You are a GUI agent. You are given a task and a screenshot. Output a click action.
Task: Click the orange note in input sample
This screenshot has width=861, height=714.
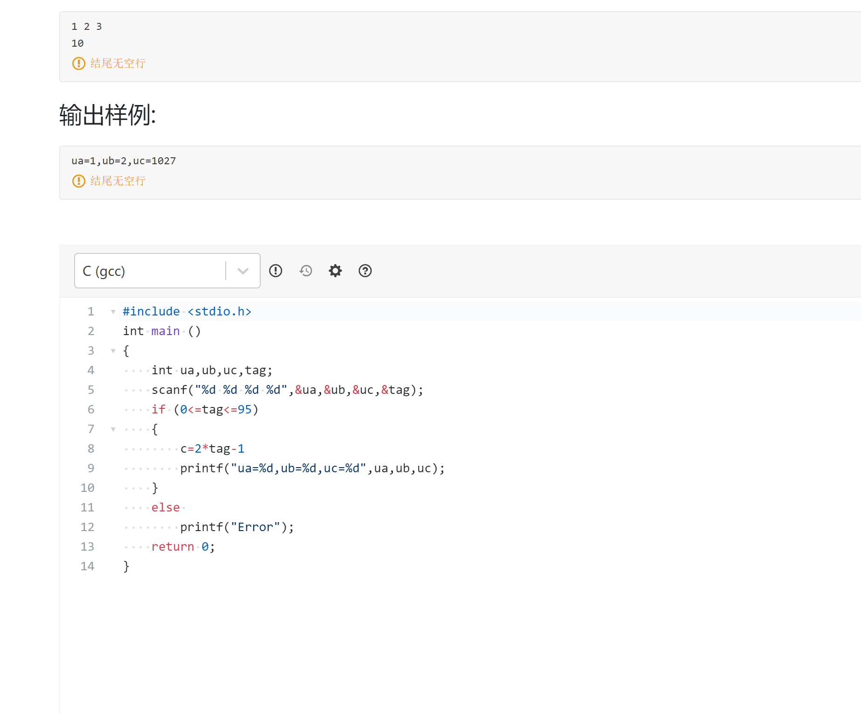118,63
